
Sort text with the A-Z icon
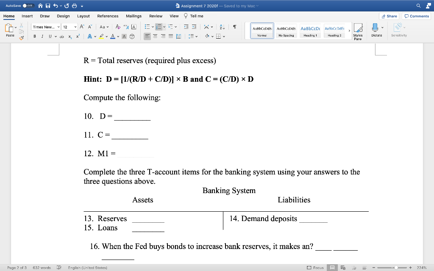pos(222,27)
